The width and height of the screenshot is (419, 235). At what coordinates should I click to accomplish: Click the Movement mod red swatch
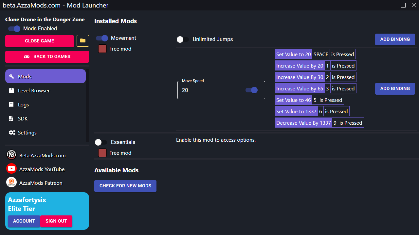tap(102, 49)
